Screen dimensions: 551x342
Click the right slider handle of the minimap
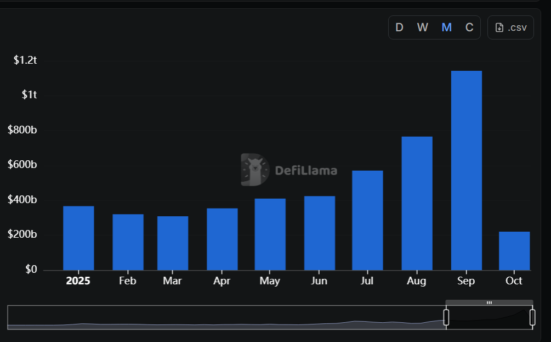pos(531,317)
